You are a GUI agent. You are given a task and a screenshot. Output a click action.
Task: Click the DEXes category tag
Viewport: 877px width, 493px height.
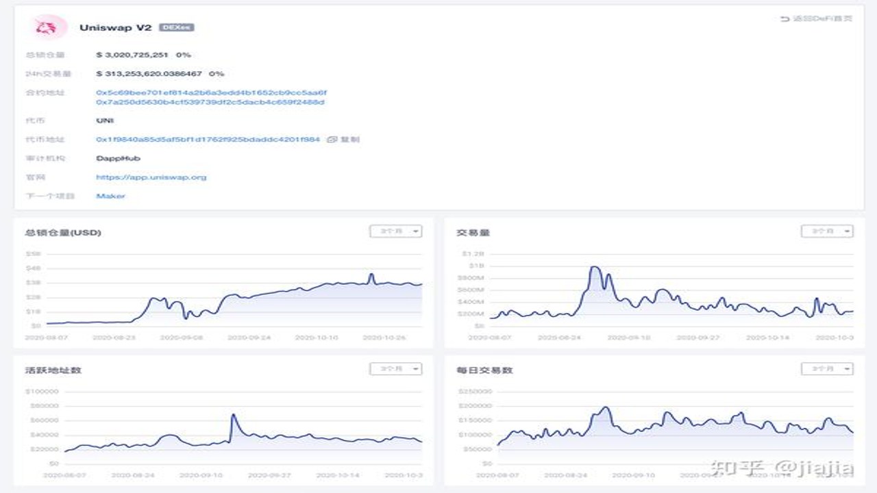177,27
